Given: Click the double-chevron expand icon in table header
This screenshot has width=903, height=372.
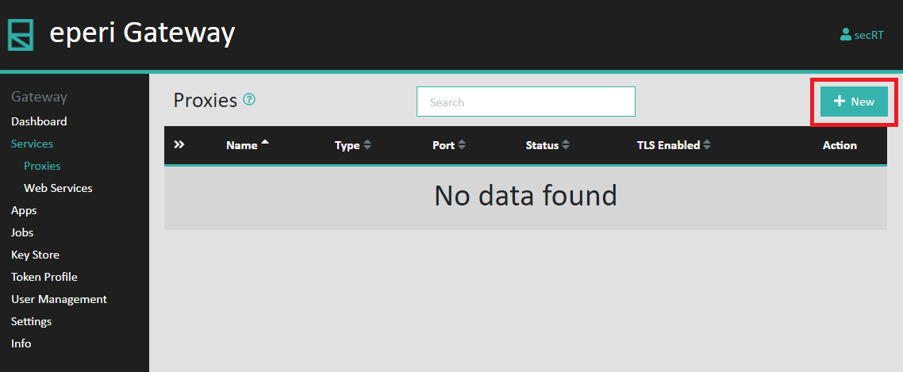Looking at the screenshot, I should point(179,144).
